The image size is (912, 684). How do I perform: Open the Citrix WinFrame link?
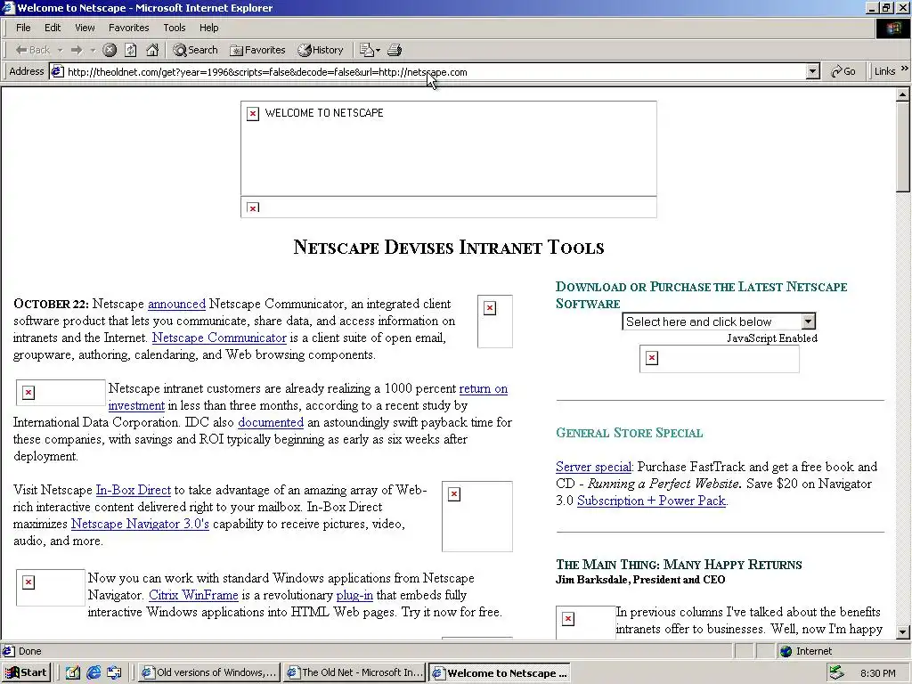(x=193, y=595)
